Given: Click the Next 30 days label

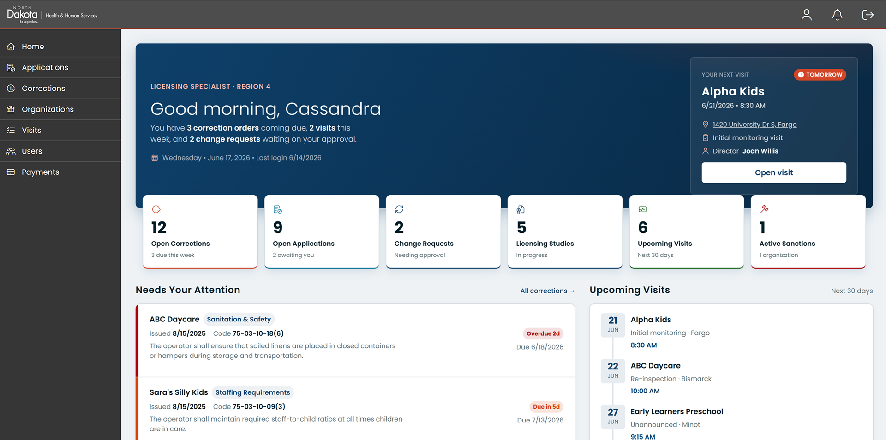Looking at the screenshot, I should (x=852, y=291).
